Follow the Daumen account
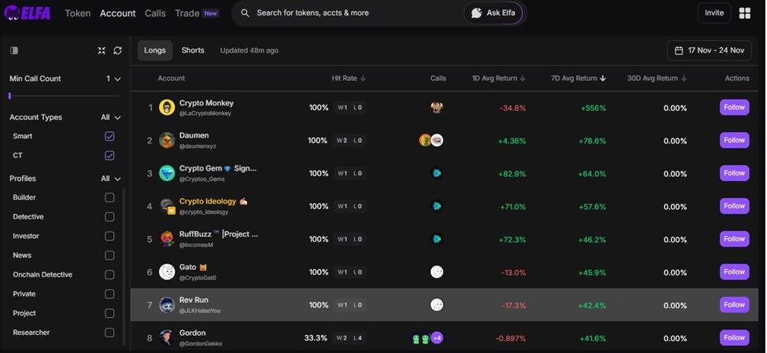 [734, 141]
